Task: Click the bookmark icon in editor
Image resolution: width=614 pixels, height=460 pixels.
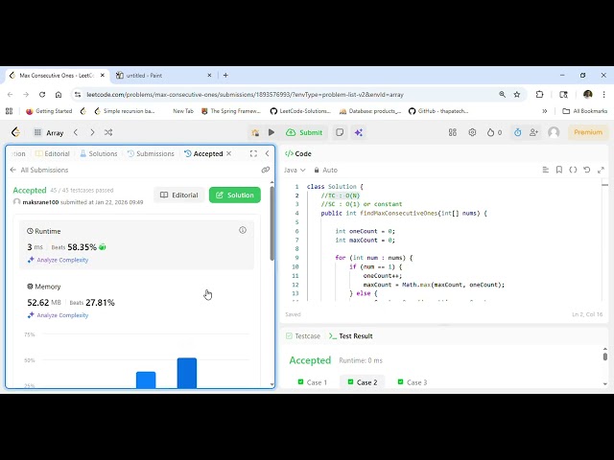Action: tap(559, 170)
